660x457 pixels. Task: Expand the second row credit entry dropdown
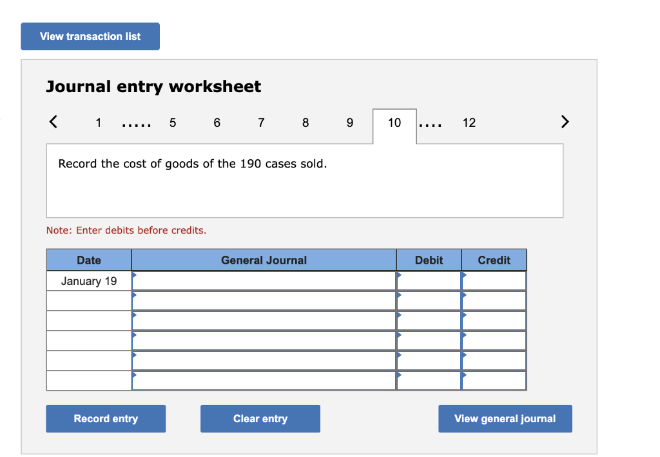[463, 294]
